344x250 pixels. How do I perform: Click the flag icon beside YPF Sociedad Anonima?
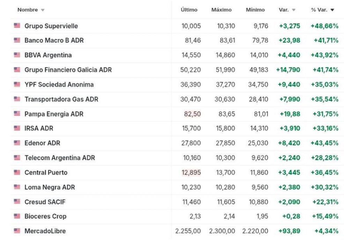(17, 84)
